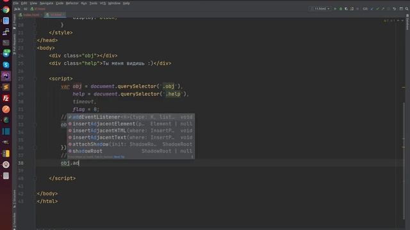Open the Database tool window stripe
This screenshot has height=230, width=410.
pos(407,22)
